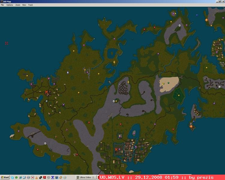Click the purple marker on the lake island castle
225x180 pixels.
[x=134, y=133]
